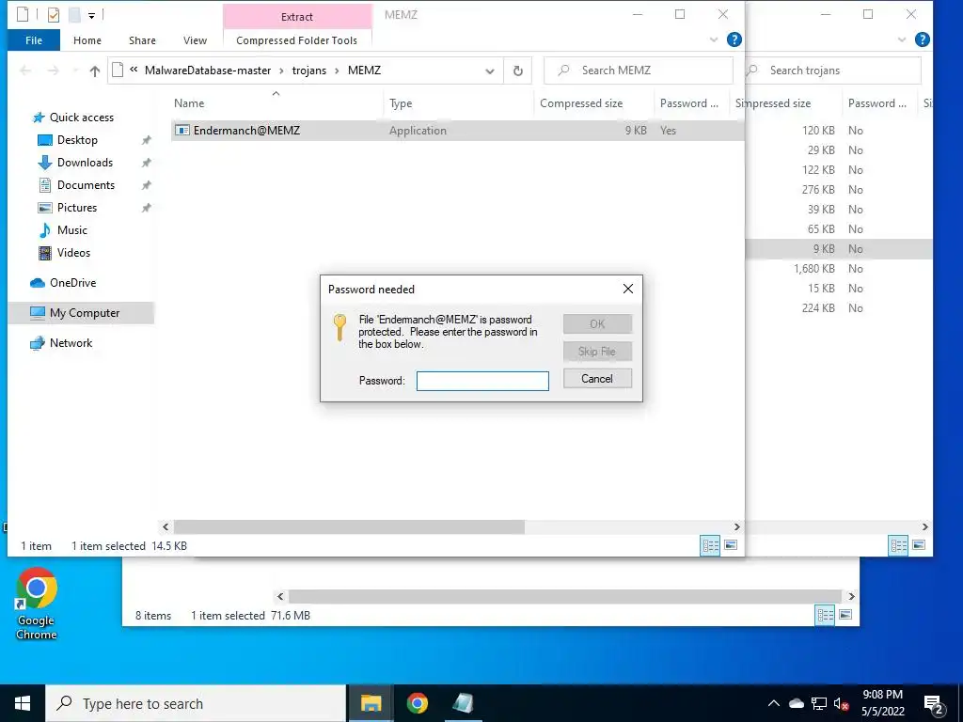Open Music in navigation pane
This screenshot has height=722, width=963.
[71, 230]
